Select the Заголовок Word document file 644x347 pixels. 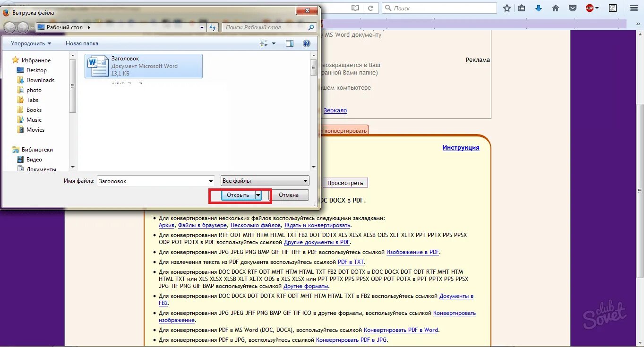click(x=144, y=66)
